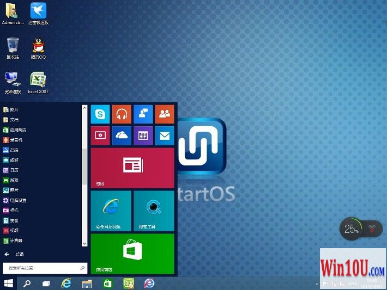
Task: Open the 25% memory accelerator ball
Action: pyautogui.click(x=352, y=229)
